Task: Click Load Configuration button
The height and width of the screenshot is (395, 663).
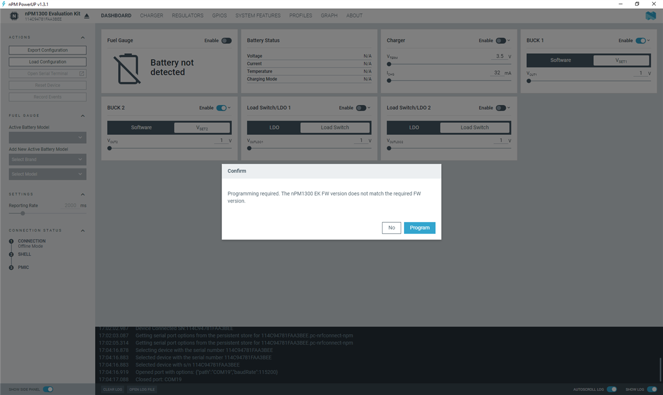Action: click(48, 62)
